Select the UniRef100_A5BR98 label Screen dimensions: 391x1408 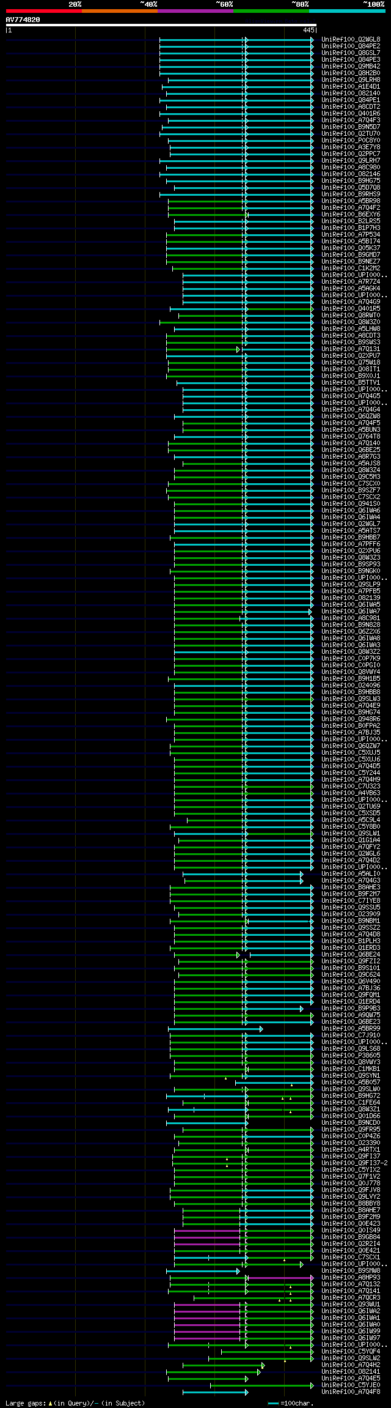351,201
